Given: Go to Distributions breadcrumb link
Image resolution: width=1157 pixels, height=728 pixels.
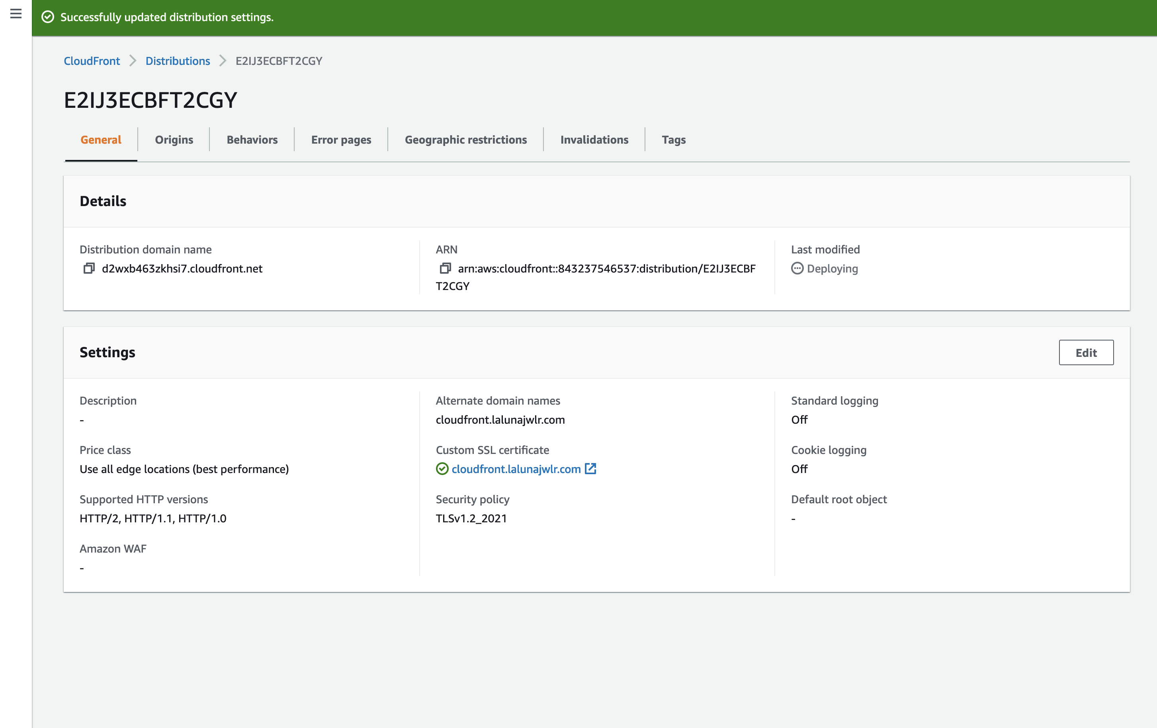Looking at the screenshot, I should [178, 61].
